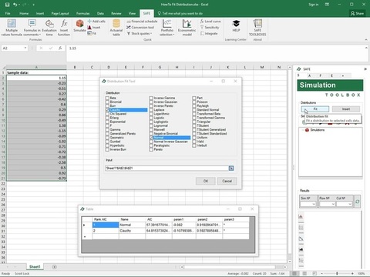370x277 pixels.
Task: Check the Poisson distribution checkbox
Action: pyautogui.click(x=194, y=102)
